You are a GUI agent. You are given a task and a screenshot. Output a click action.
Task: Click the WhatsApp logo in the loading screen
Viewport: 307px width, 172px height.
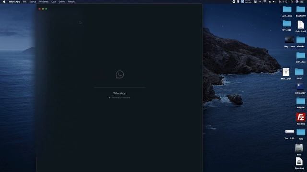coord(119,75)
